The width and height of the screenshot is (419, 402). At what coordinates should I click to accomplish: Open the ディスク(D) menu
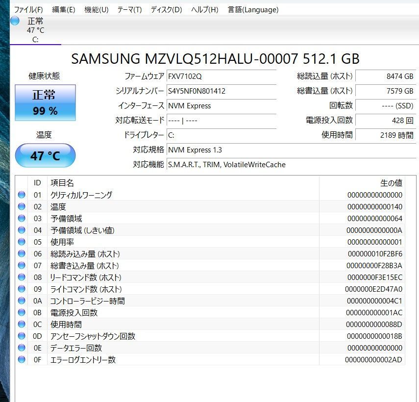point(167,10)
